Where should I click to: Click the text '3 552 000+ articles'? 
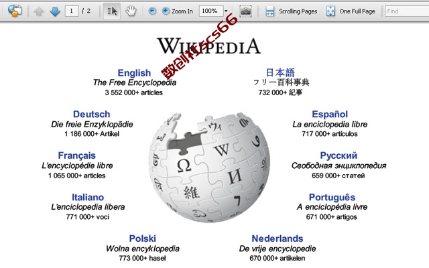[134, 92]
